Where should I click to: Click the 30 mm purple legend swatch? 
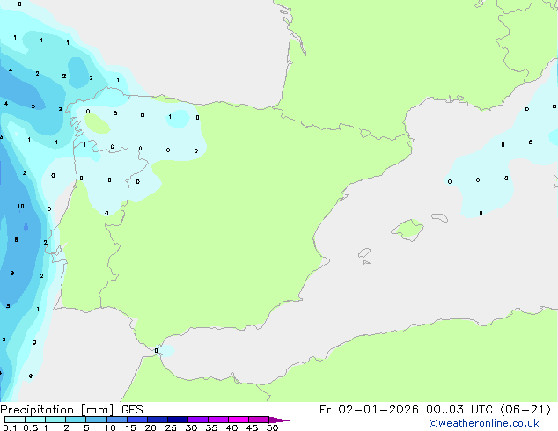pos(198,420)
